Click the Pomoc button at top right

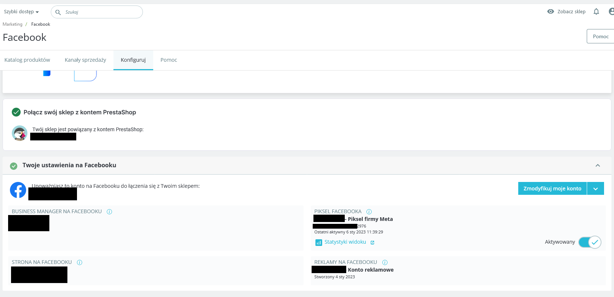(601, 36)
